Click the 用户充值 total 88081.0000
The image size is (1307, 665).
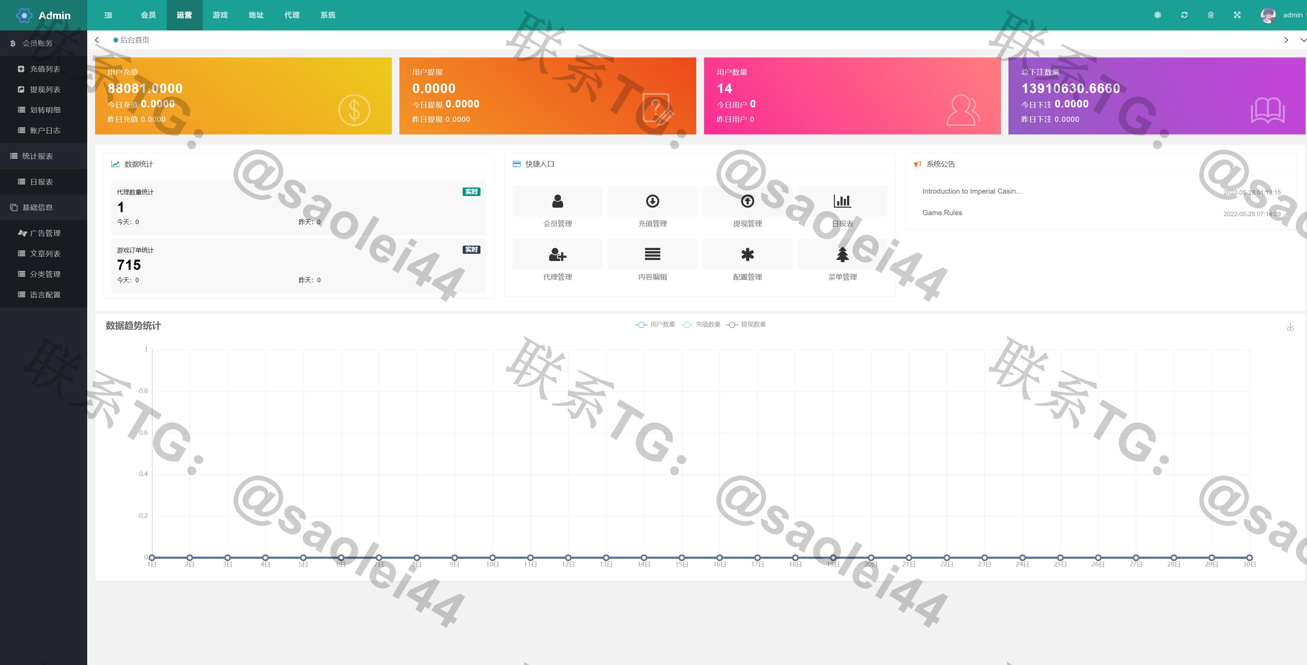(145, 88)
